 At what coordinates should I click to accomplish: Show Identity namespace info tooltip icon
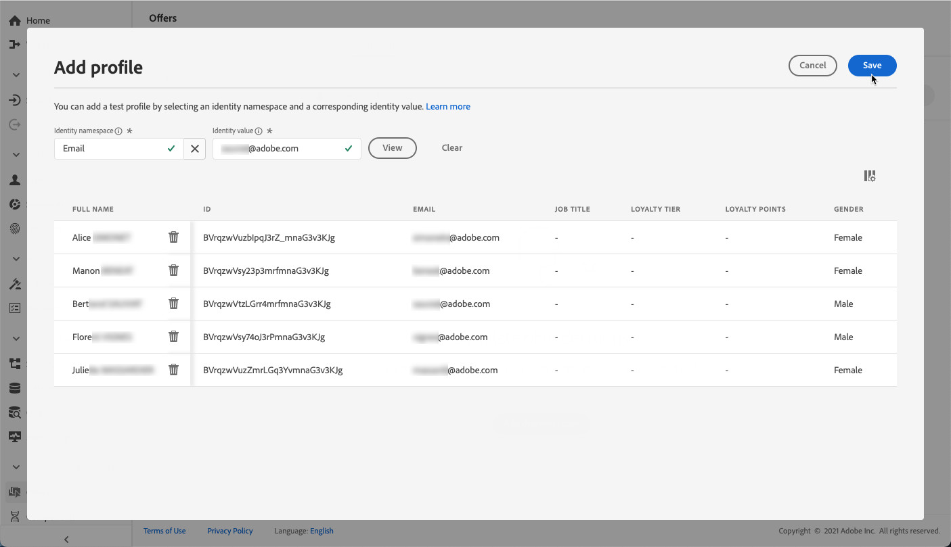118,131
